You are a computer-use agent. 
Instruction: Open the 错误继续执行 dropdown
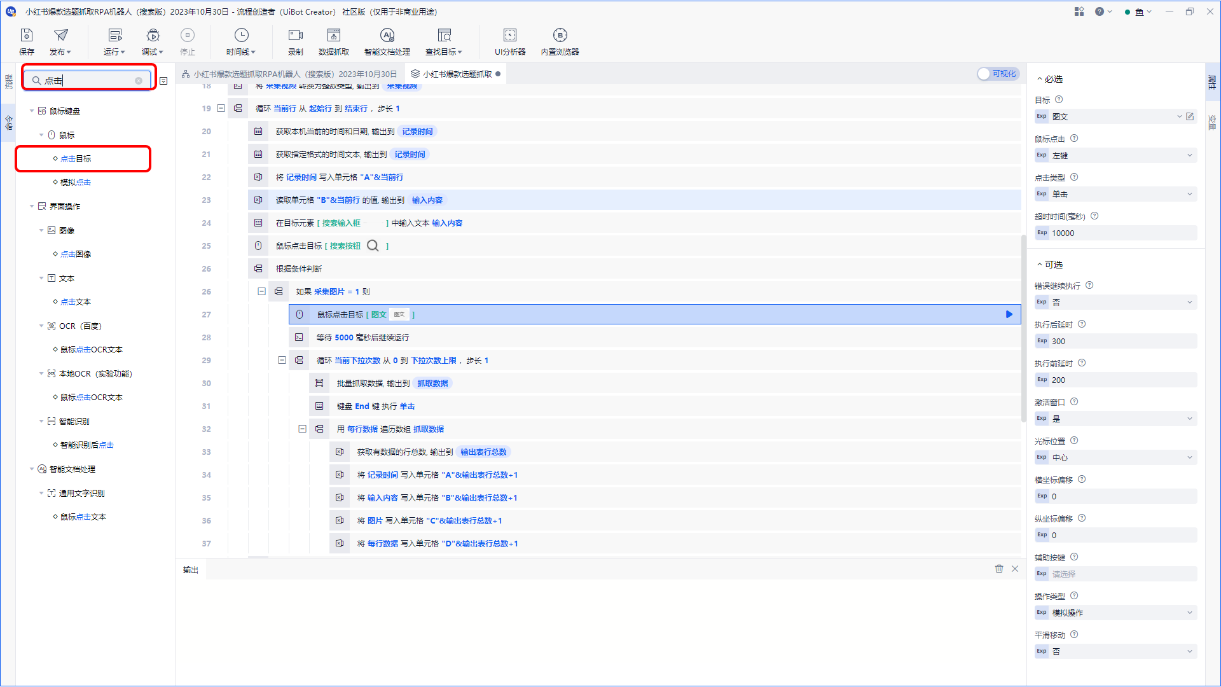coord(1116,302)
